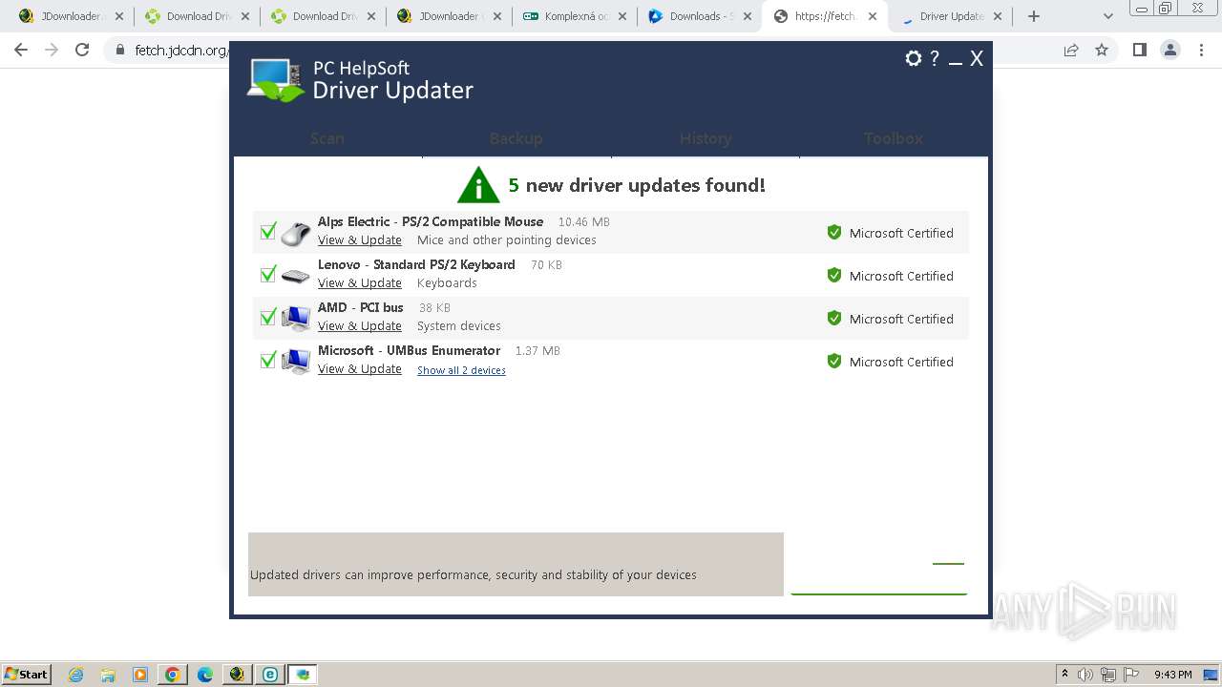Click the UMBus Enumerator monitor icon
Viewport: 1222px width, 687px height.
pos(296,361)
